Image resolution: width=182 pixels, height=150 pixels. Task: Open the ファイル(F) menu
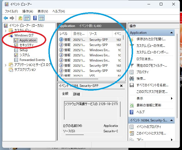tap(11, 11)
